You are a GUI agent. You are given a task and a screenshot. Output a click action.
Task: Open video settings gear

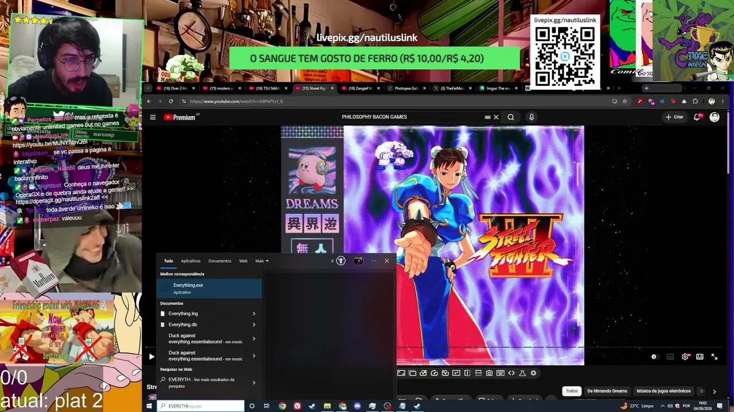(x=685, y=357)
